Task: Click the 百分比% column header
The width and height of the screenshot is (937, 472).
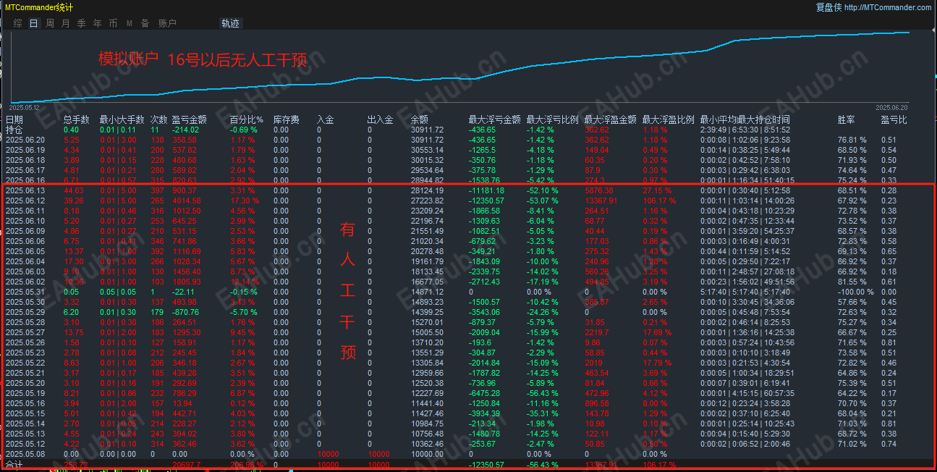Action: 247,119
